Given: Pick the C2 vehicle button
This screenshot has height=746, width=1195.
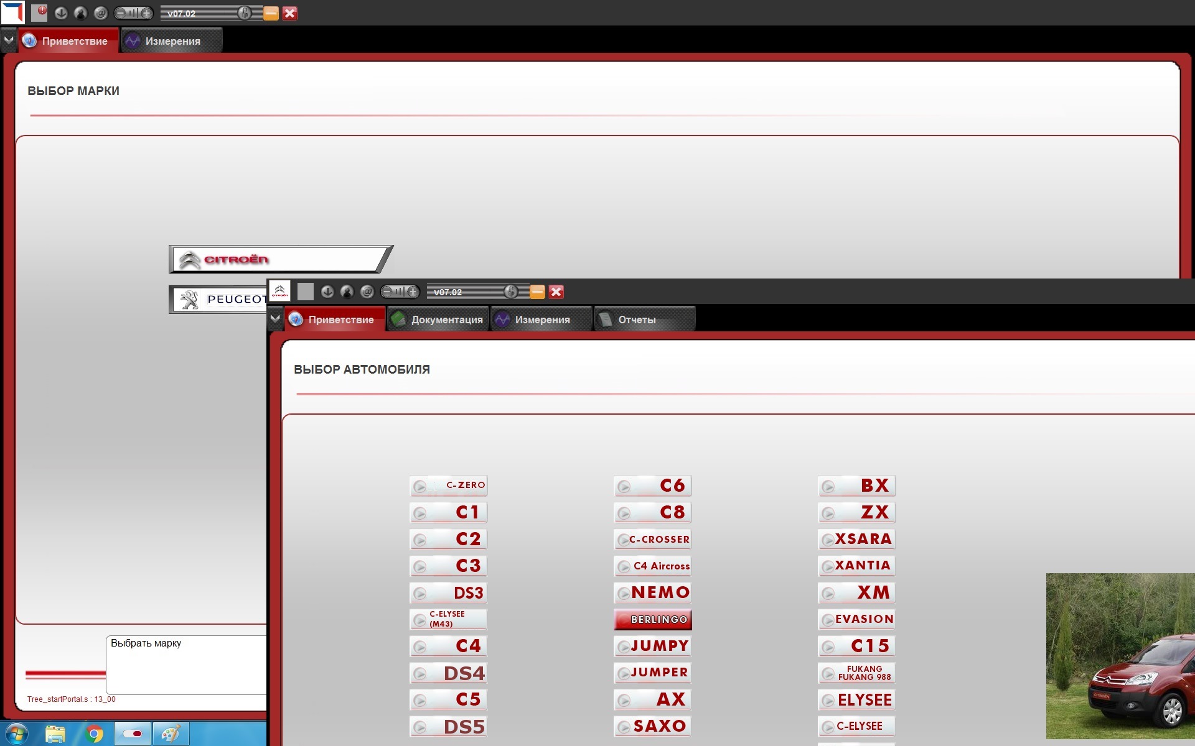Looking at the screenshot, I should (x=448, y=539).
